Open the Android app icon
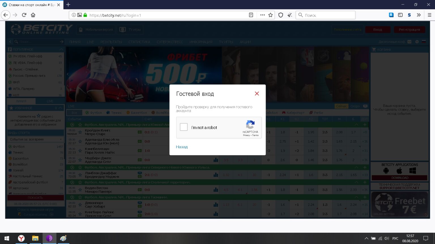The width and height of the screenshot is (435, 244). click(x=386, y=171)
